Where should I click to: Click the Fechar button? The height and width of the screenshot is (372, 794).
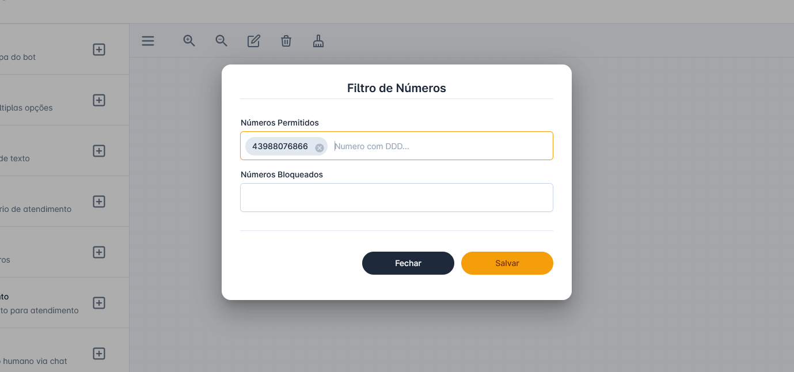408,263
